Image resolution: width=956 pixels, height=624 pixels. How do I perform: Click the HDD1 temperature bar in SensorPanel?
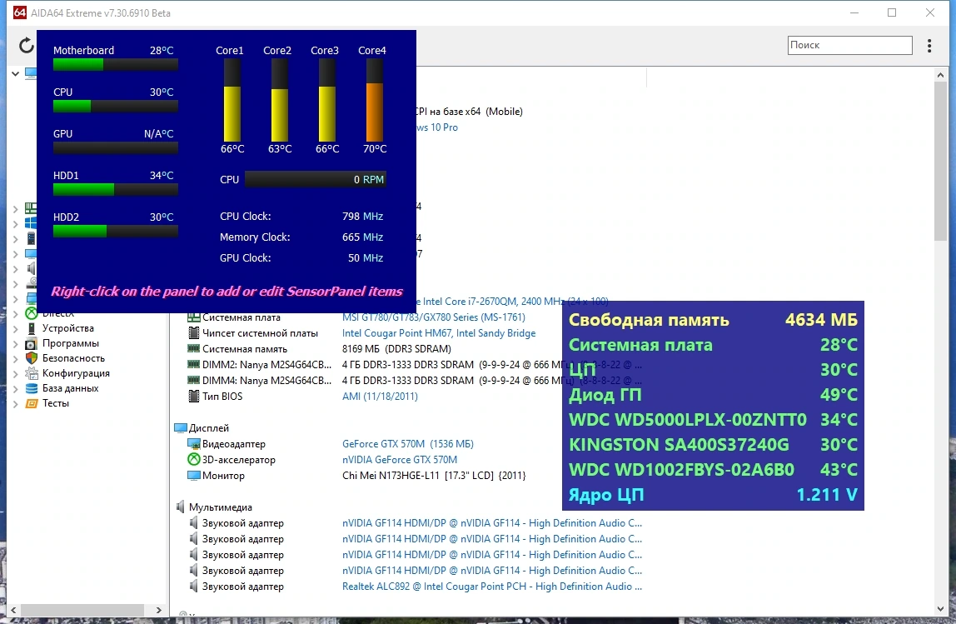pyautogui.click(x=115, y=190)
